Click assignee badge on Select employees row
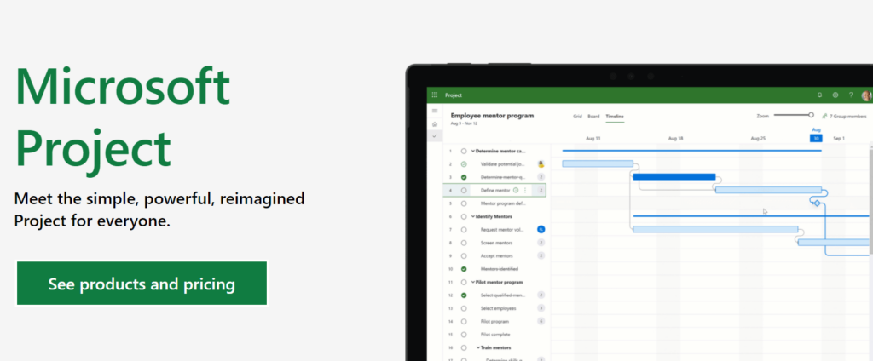Screen dimensions: 873x361 (541, 308)
